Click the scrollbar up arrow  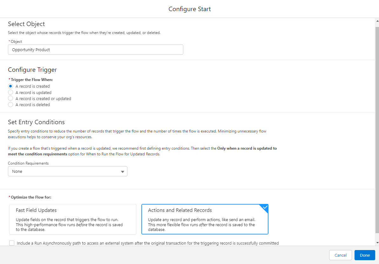pyautogui.click(x=377, y=21)
